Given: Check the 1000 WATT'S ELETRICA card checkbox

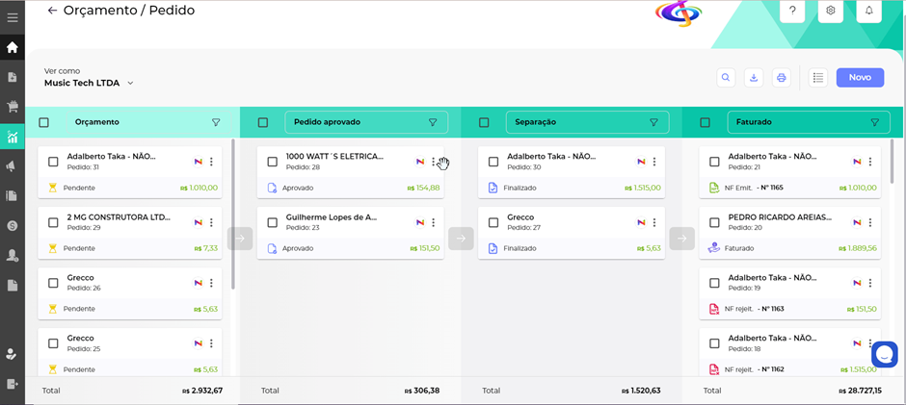Looking at the screenshot, I should [x=273, y=162].
